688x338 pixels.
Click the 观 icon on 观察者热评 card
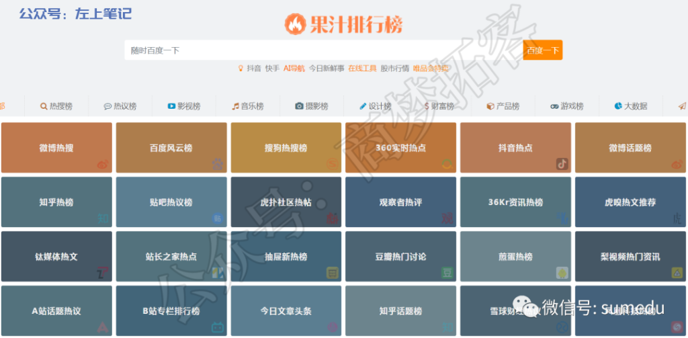[447, 218]
